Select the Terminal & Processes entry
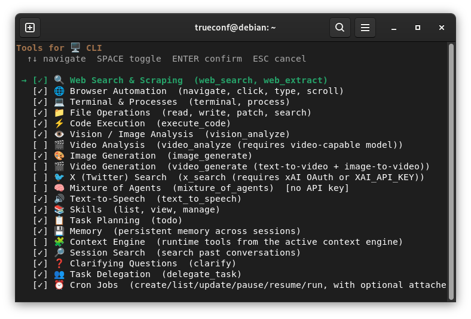Screen dimensions: 471x319 (x=180, y=102)
